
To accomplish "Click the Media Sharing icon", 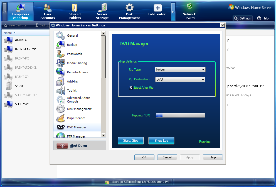I will click(60, 63).
